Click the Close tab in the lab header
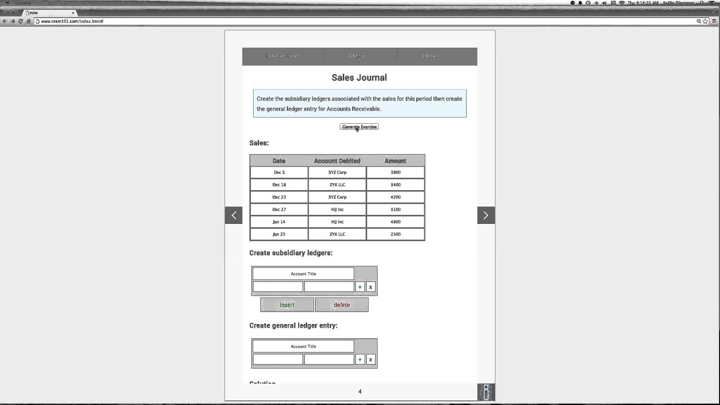 430,56
